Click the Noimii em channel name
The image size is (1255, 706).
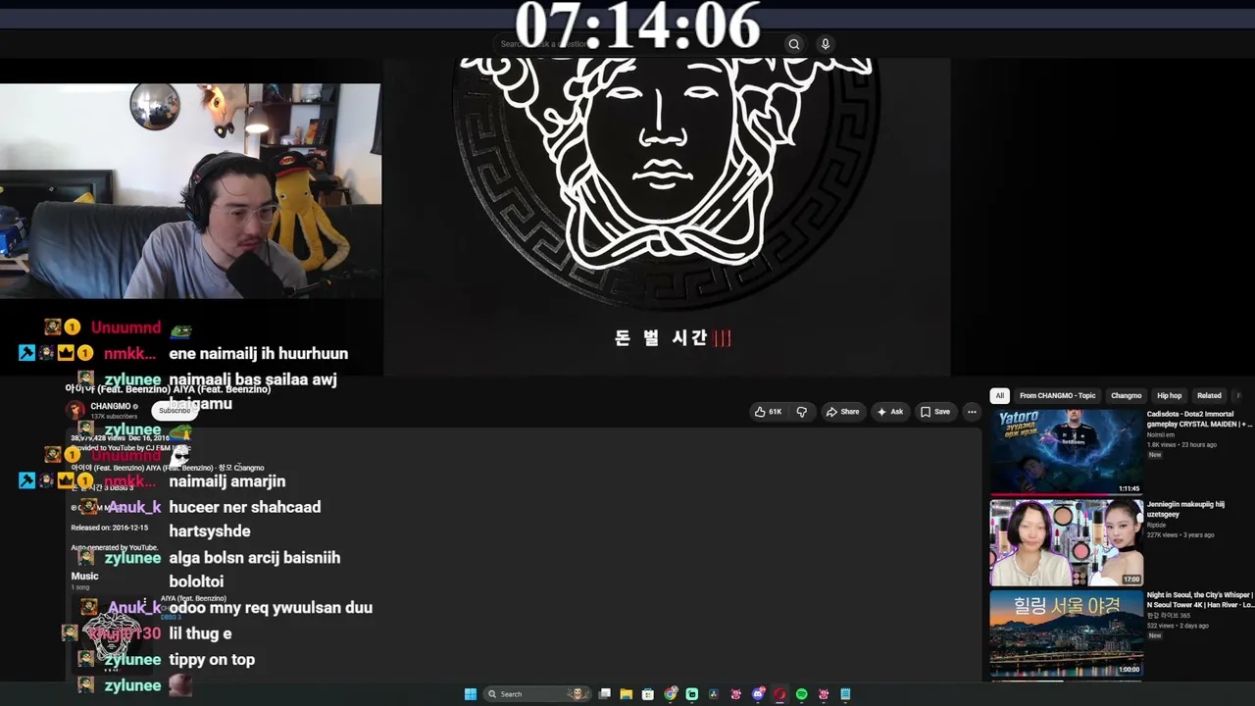click(x=1161, y=433)
